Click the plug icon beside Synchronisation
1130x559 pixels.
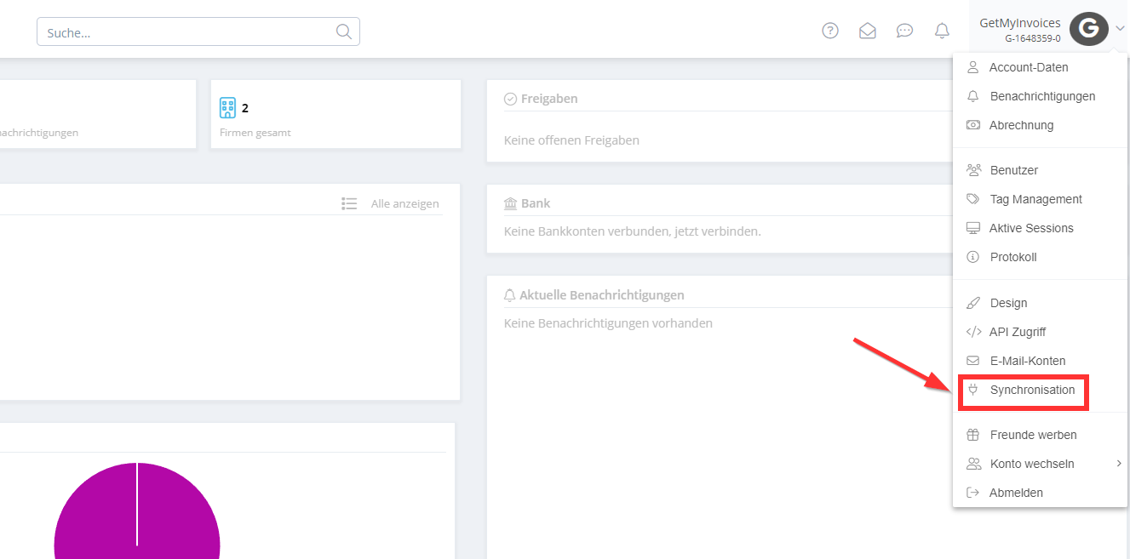click(973, 390)
